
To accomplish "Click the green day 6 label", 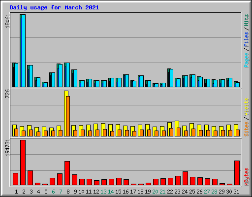I will pyautogui.click(x=53, y=192).
